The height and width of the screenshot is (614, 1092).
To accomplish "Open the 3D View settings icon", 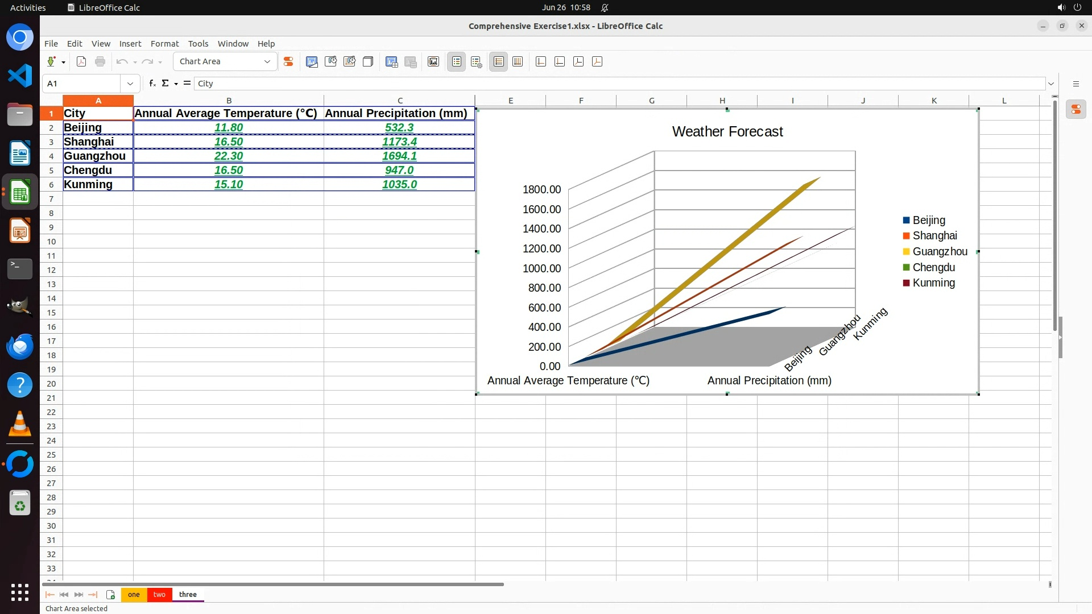I will pyautogui.click(x=368, y=61).
